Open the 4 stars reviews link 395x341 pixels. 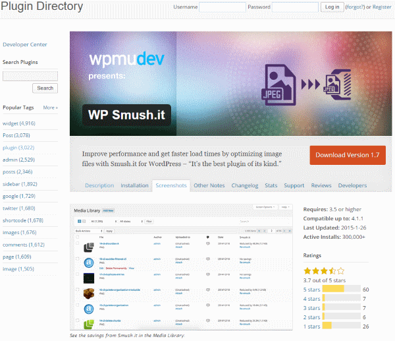coord(311,299)
